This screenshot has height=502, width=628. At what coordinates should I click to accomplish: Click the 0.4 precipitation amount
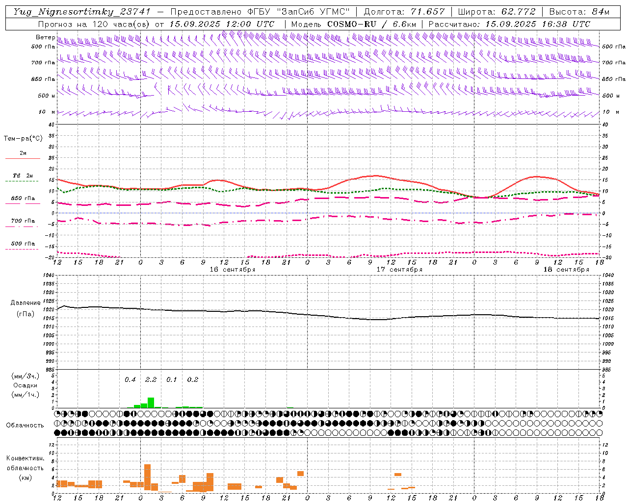point(130,379)
